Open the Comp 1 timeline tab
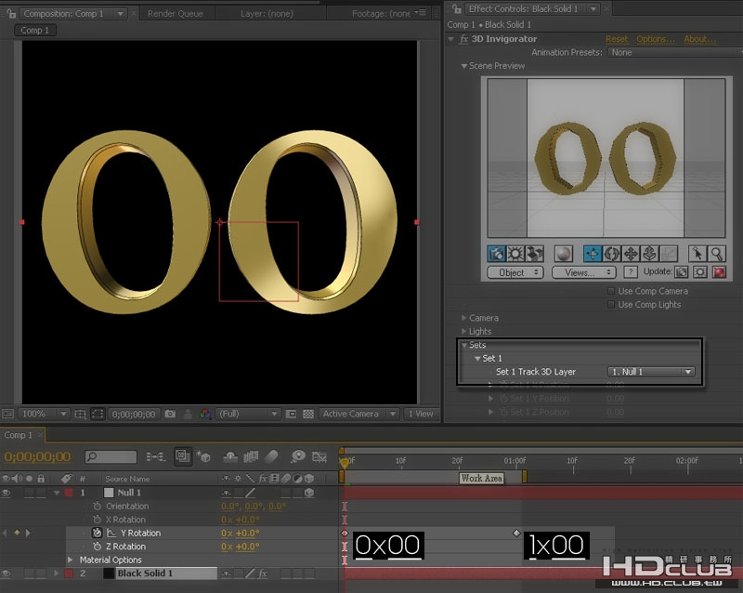 tap(18, 435)
